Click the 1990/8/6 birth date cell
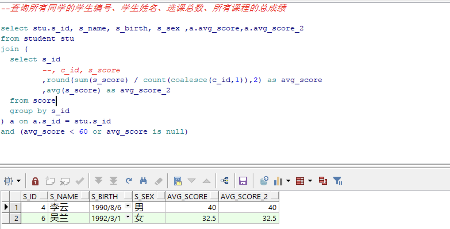The image size is (450, 229). click(111, 207)
